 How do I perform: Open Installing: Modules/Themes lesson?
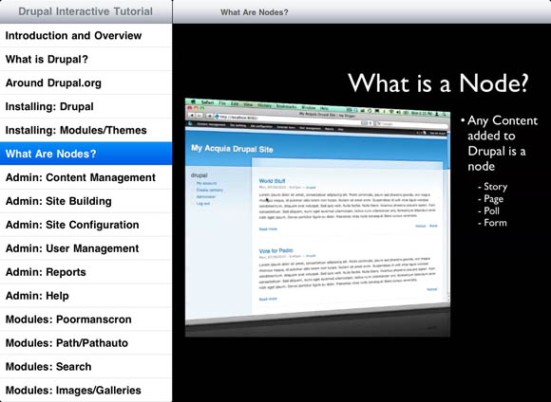pyautogui.click(x=85, y=130)
